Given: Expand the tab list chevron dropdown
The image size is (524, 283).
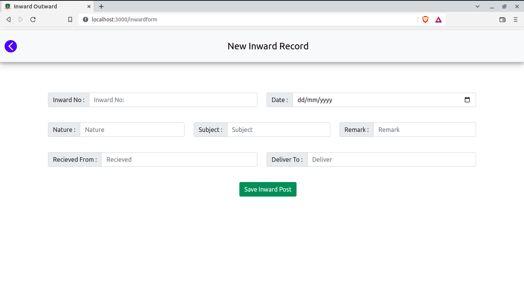Looking at the screenshot, I should pyautogui.click(x=477, y=6).
